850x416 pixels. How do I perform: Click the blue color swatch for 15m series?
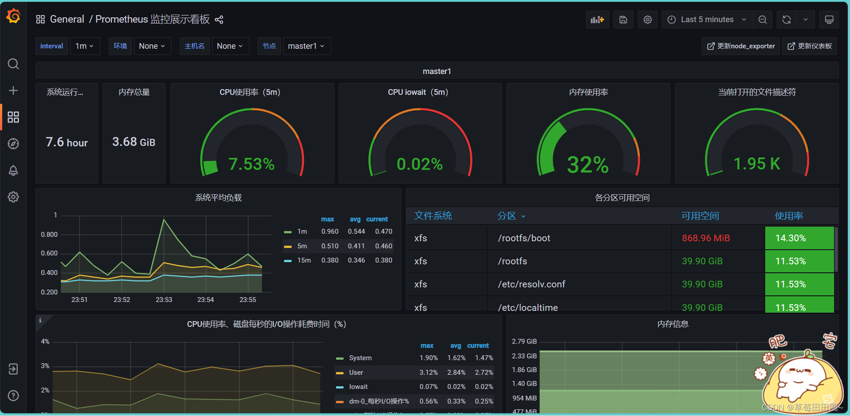(288, 261)
